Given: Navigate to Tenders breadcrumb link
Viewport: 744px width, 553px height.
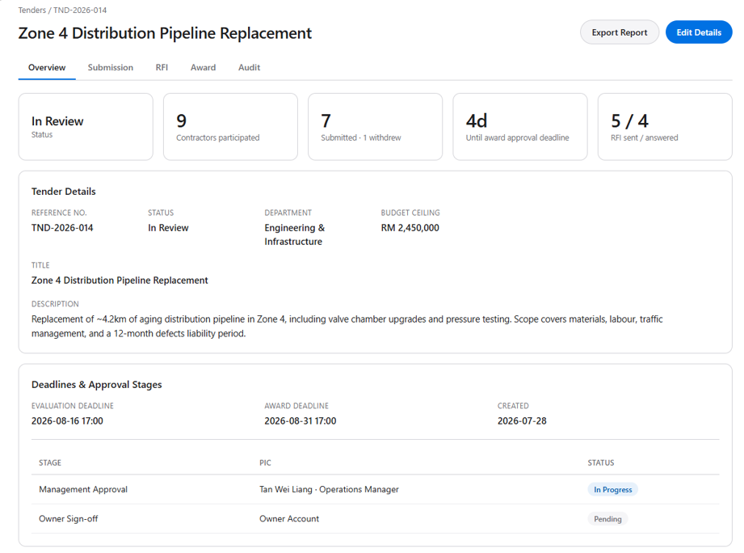Looking at the screenshot, I should click(x=32, y=10).
